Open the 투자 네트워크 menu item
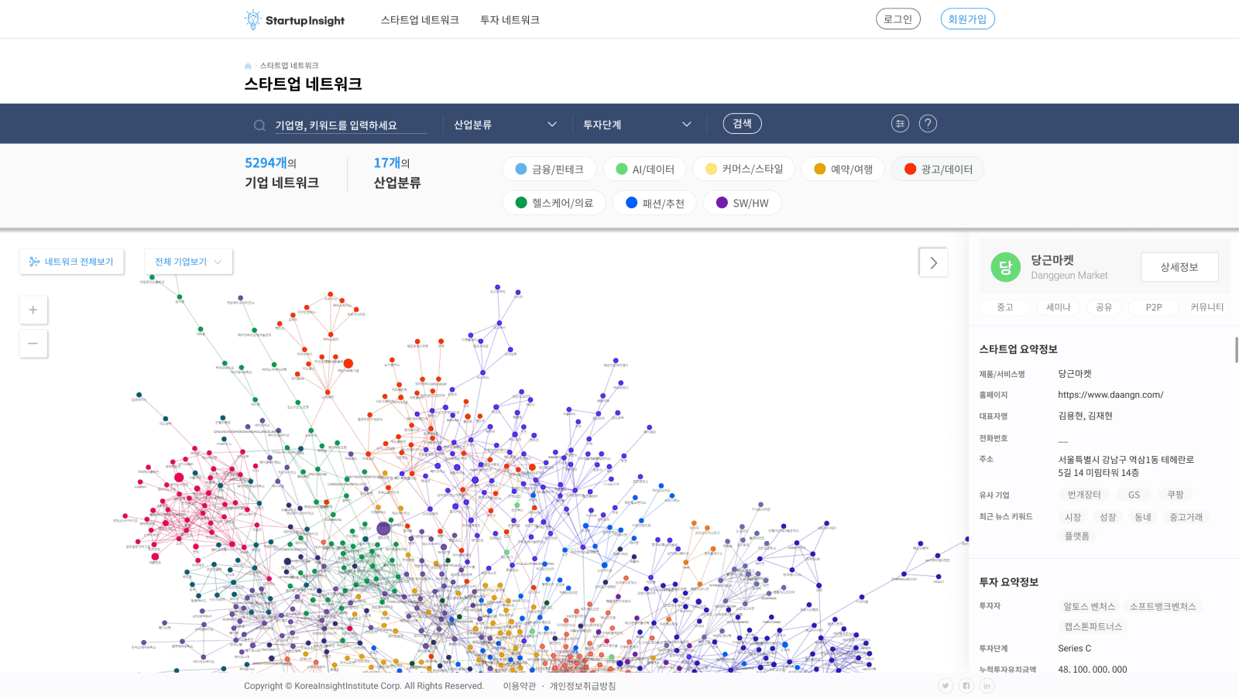This screenshot has height=699, width=1239. point(510,20)
